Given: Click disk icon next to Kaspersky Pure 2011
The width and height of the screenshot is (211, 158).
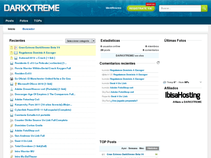Looking at the screenshot, I should pos(12,105).
